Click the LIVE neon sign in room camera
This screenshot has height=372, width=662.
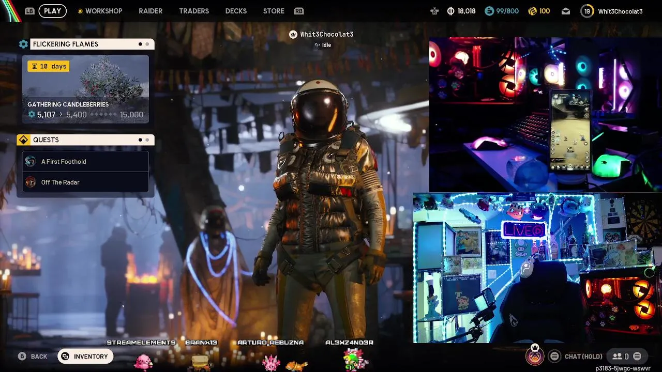pyautogui.click(x=523, y=231)
